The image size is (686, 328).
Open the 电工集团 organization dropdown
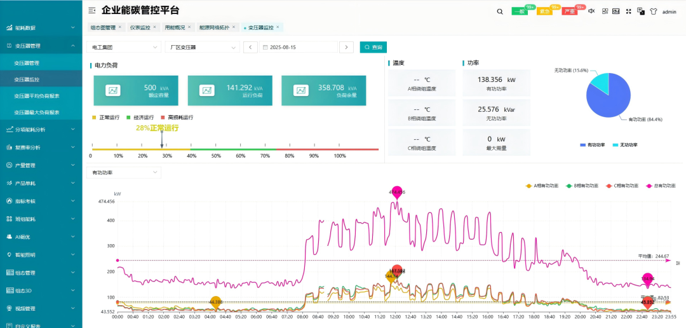pos(124,47)
